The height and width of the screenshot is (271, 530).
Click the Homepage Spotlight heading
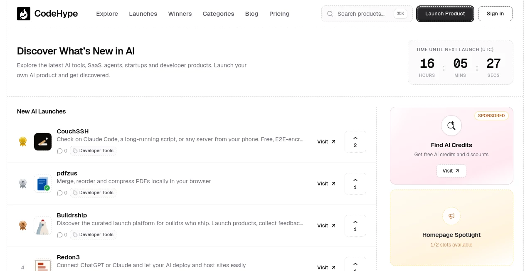point(451,235)
